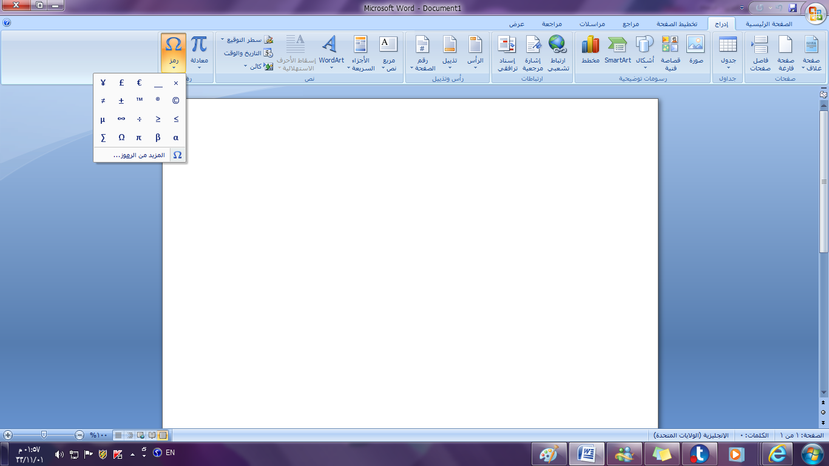Expand Quick Parts (الأجزاء السريعة)
Screen dimensions: 829x466
362,53
